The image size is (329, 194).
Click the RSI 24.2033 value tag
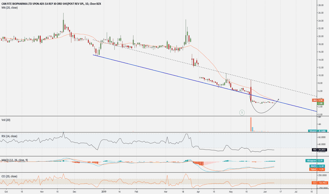coord(319,150)
